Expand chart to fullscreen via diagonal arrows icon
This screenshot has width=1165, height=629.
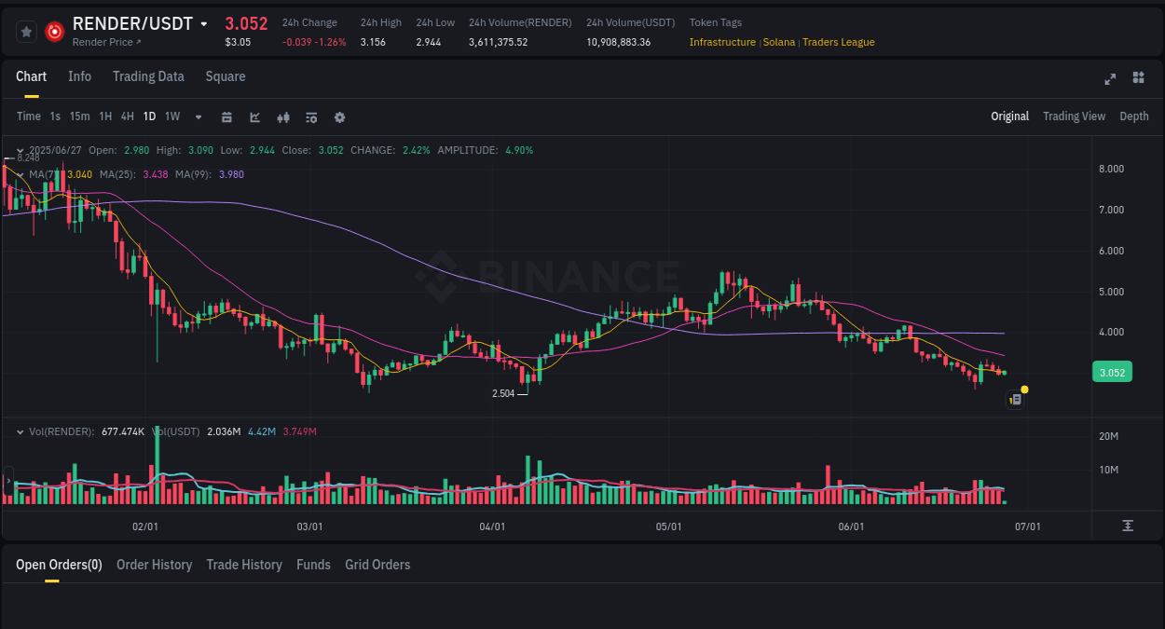[1110, 79]
